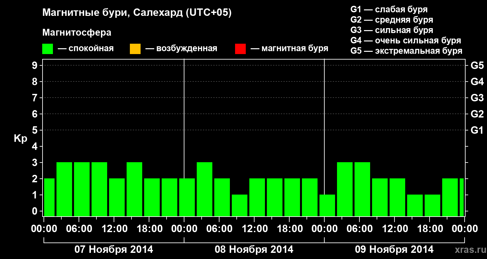This screenshot has width=487, height=259.
Task: Select the 'G5 — экстремальная буря' legend line
Action: [406, 51]
